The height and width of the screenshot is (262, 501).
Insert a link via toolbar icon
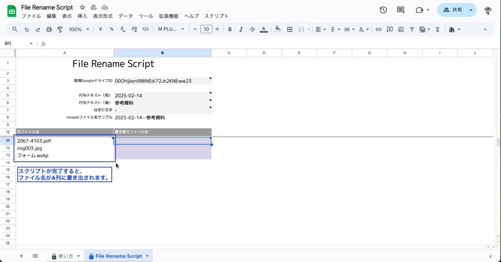pyautogui.click(x=379, y=29)
